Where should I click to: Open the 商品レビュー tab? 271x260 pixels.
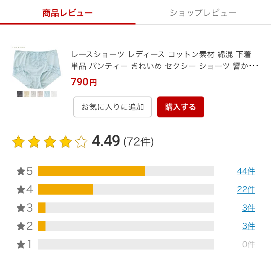pos(67,12)
